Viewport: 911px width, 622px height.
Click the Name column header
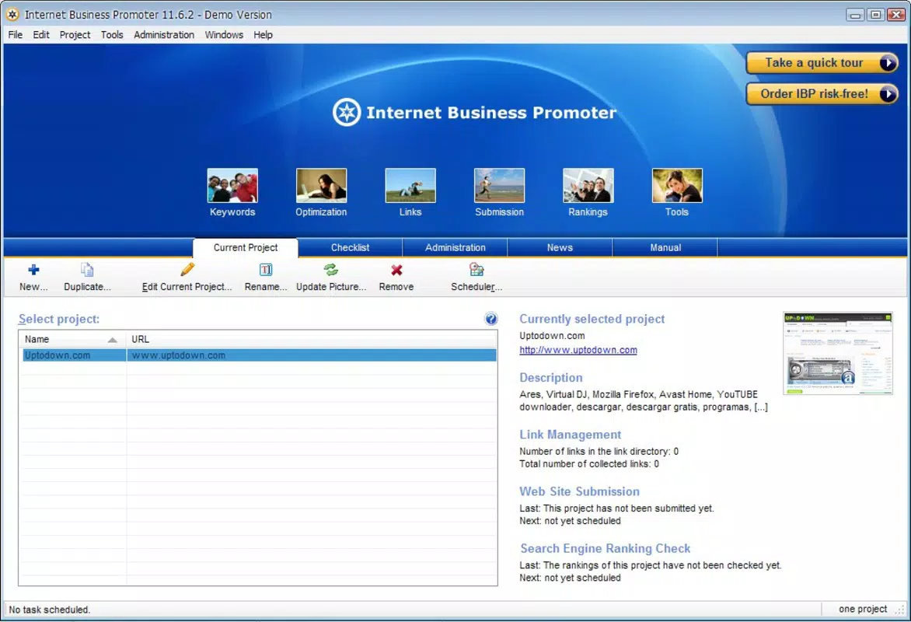point(72,340)
